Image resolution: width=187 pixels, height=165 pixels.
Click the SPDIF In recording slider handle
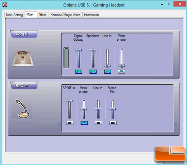click(69, 101)
